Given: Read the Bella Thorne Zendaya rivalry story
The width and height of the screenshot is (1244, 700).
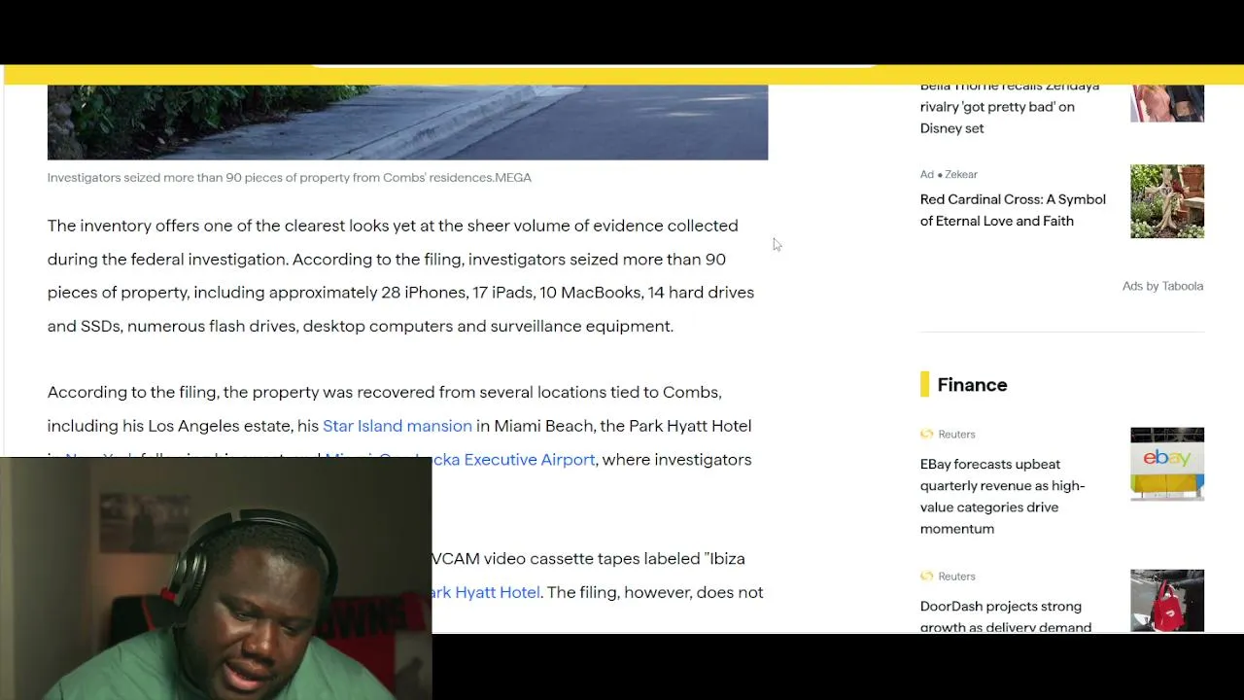Looking at the screenshot, I should (1010, 107).
